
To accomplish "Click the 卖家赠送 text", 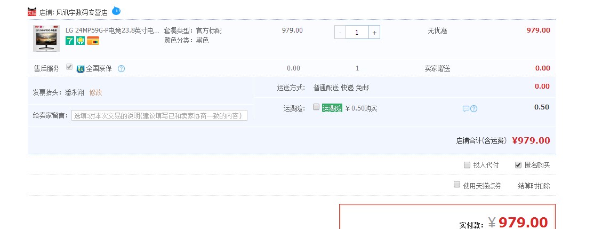I will click(437, 68).
